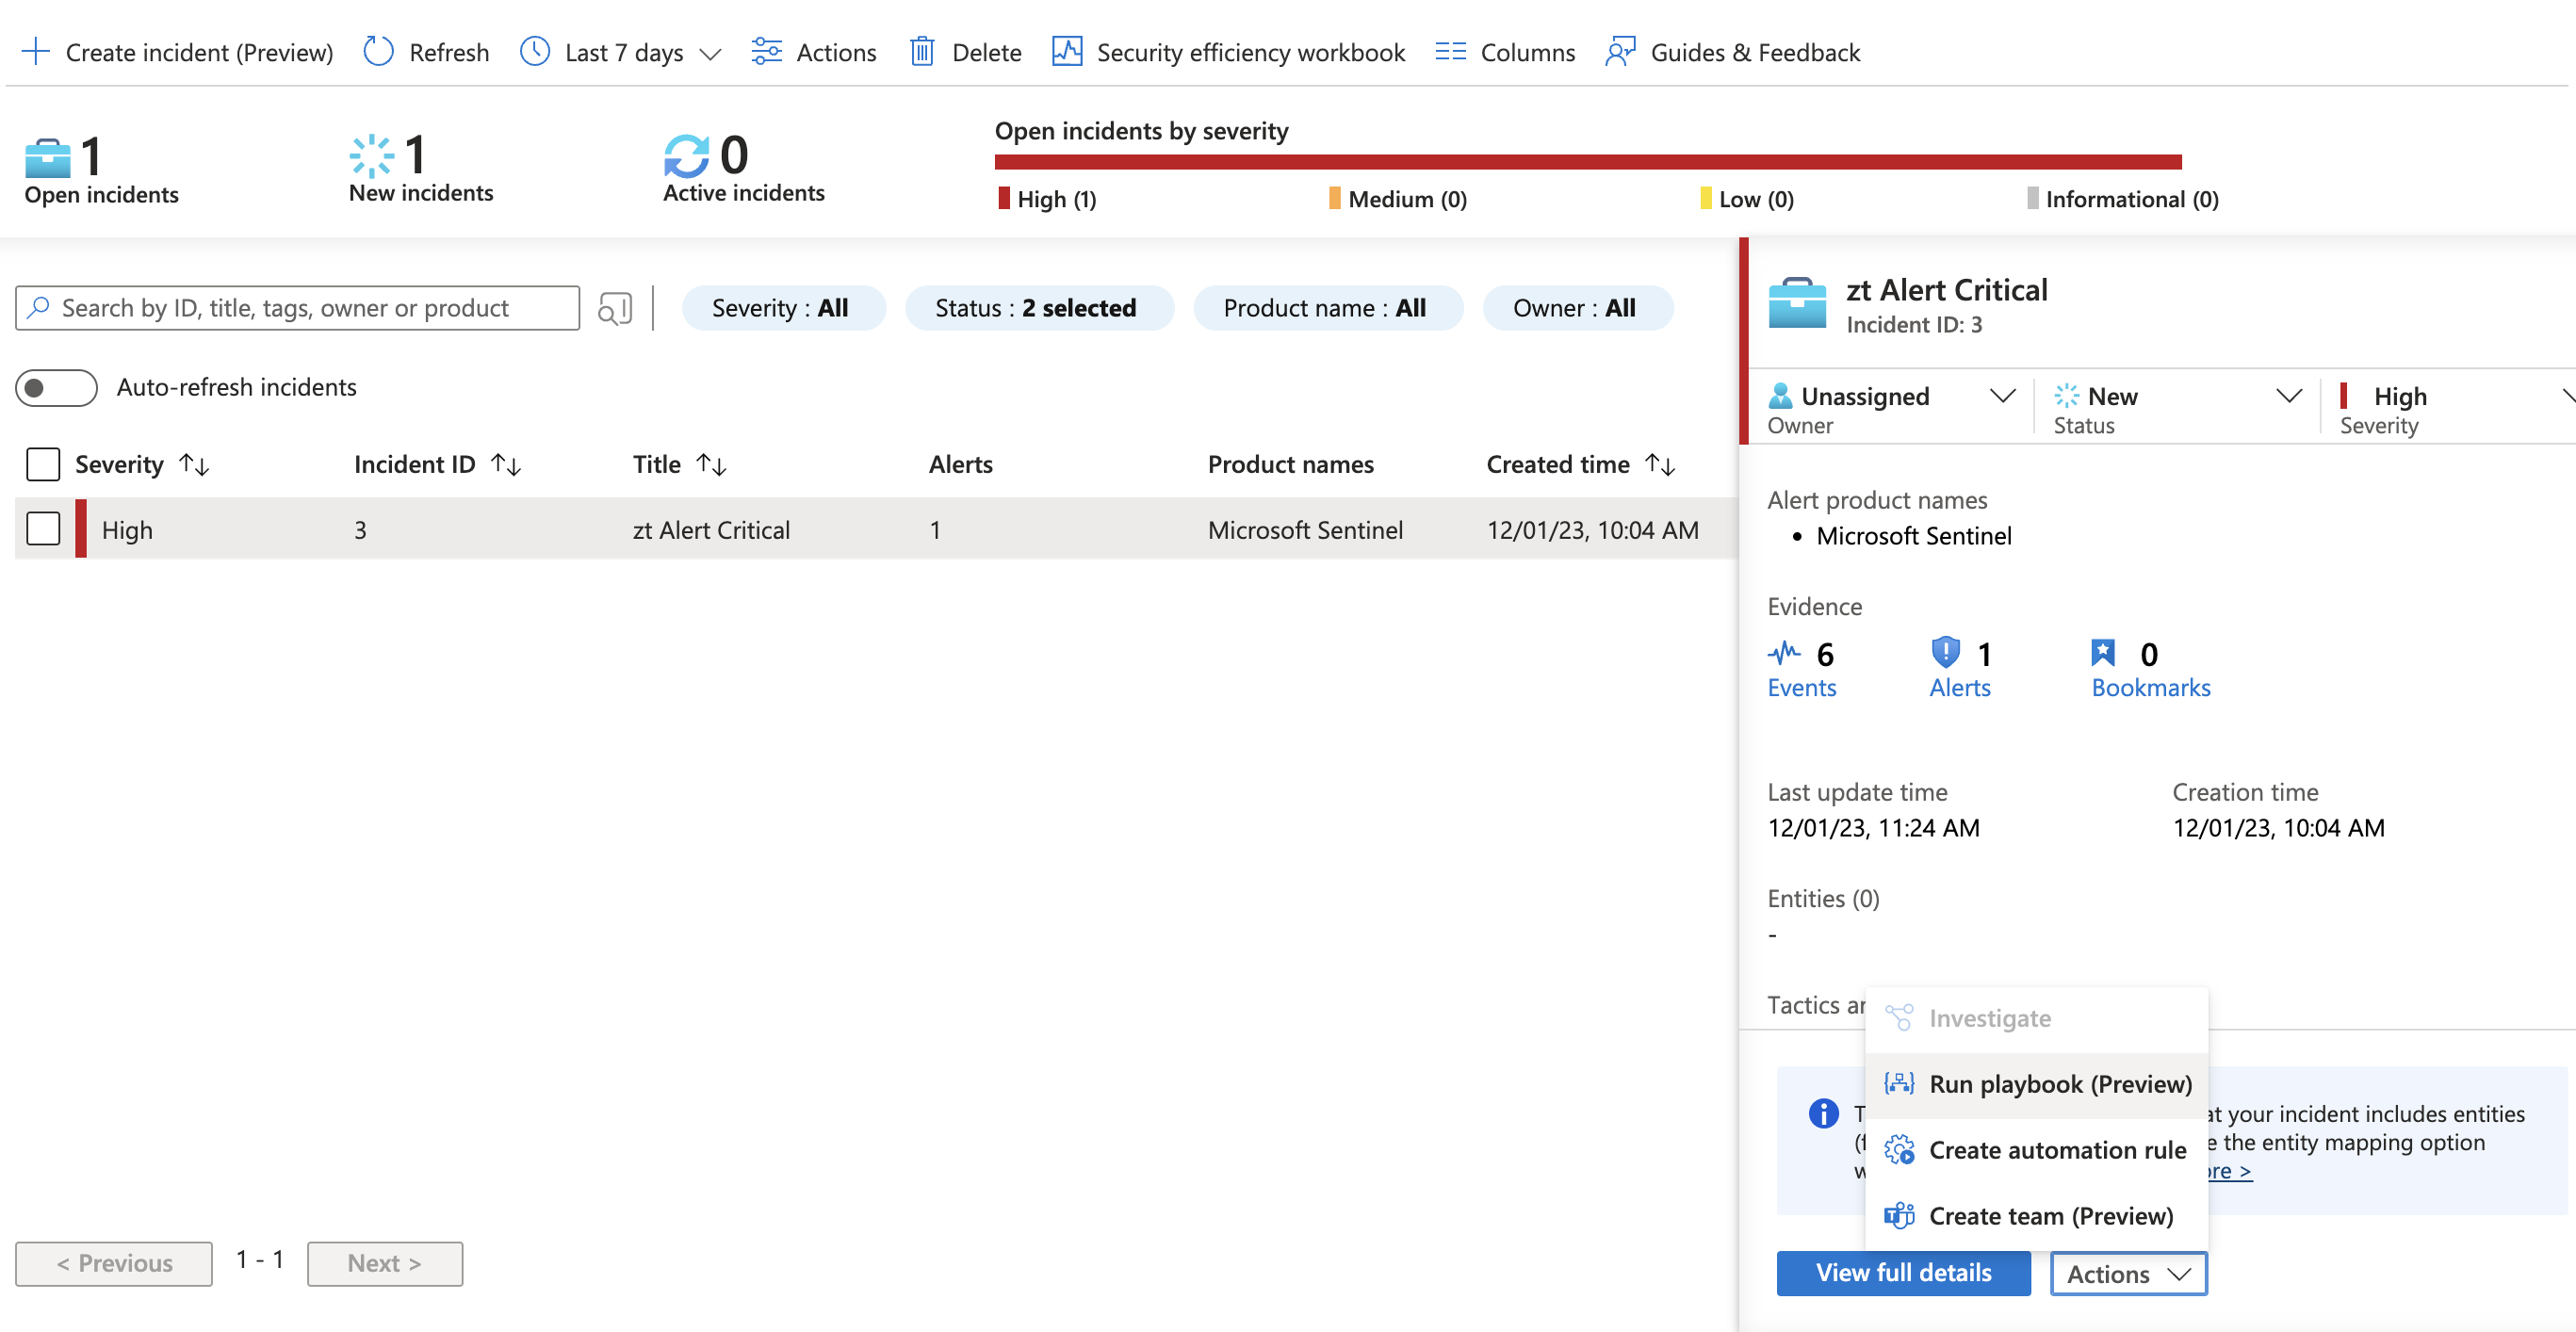Open Guides & Feedback
Screen dimensions: 2576x1332
point(1620,51)
